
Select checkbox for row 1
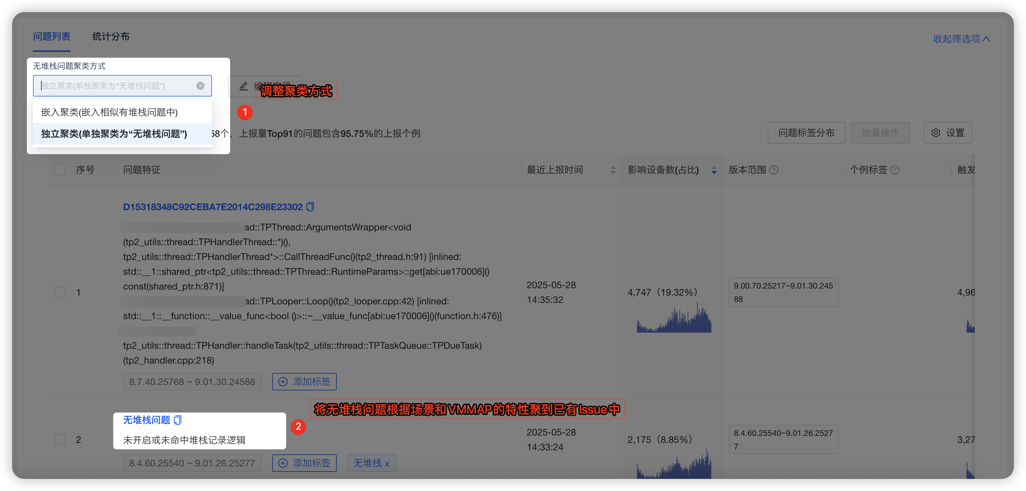pyautogui.click(x=60, y=292)
